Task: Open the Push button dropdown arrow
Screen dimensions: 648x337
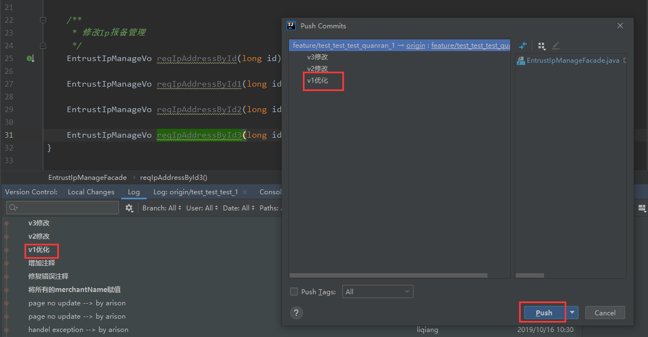Action: [572, 312]
